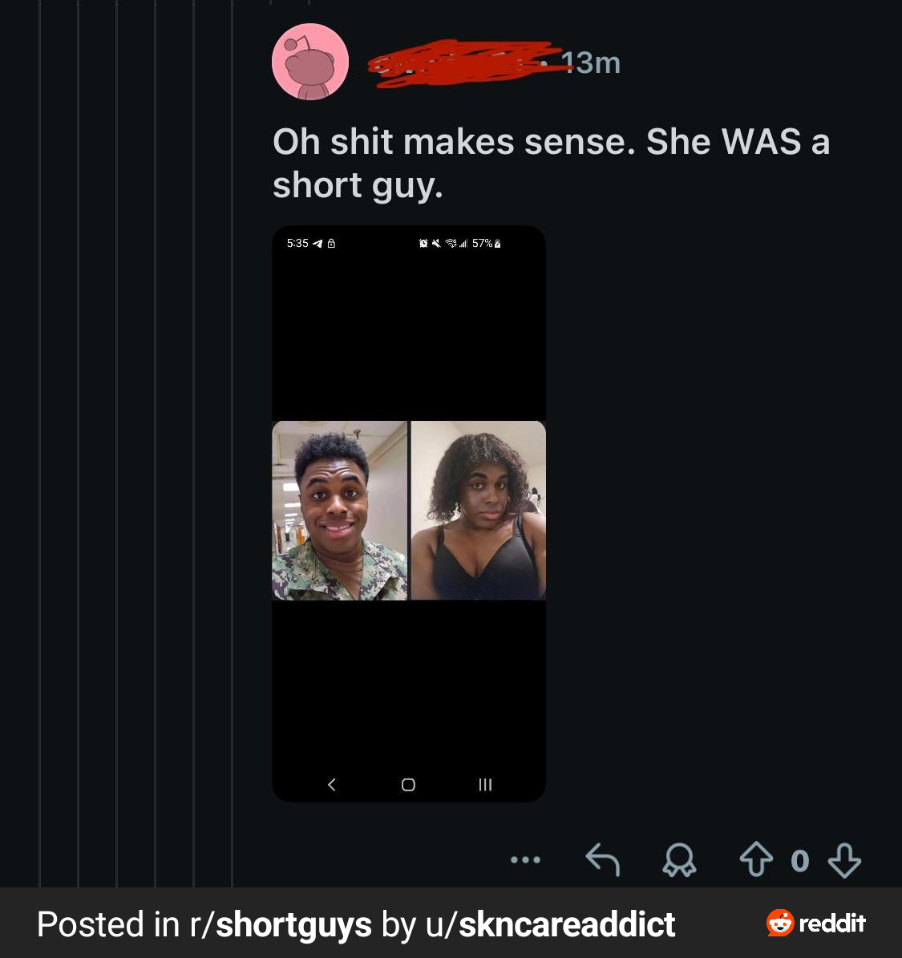The width and height of the screenshot is (902, 958).
Task: Reply to the comment using the arrow icon
Action: 603,860
